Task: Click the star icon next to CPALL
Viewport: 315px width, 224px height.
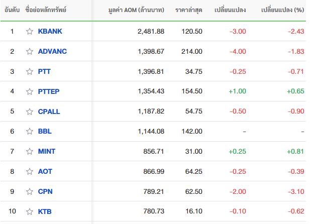Action: (30, 111)
